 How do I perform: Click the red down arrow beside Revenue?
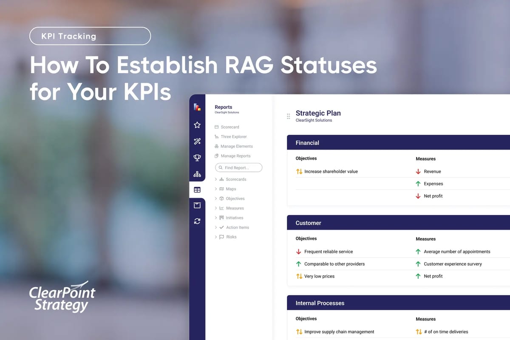[418, 172]
